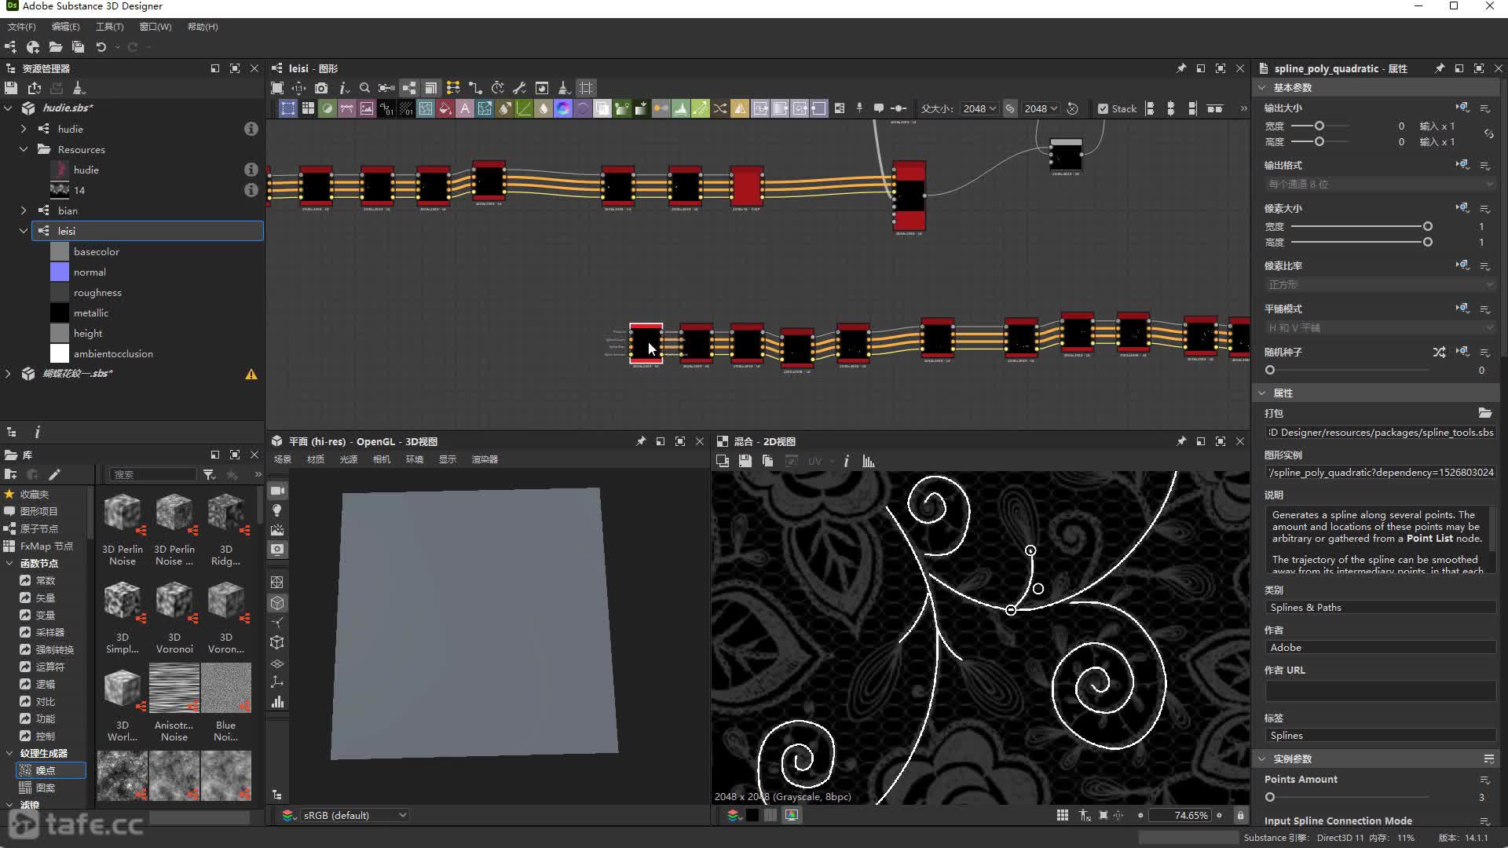Click the Points Amount slider handle
Image resolution: width=1508 pixels, height=848 pixels.
pos(1270,797)
